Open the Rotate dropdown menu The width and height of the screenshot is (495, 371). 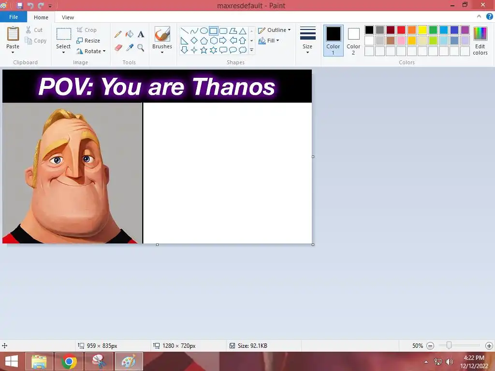pos(91,51)
